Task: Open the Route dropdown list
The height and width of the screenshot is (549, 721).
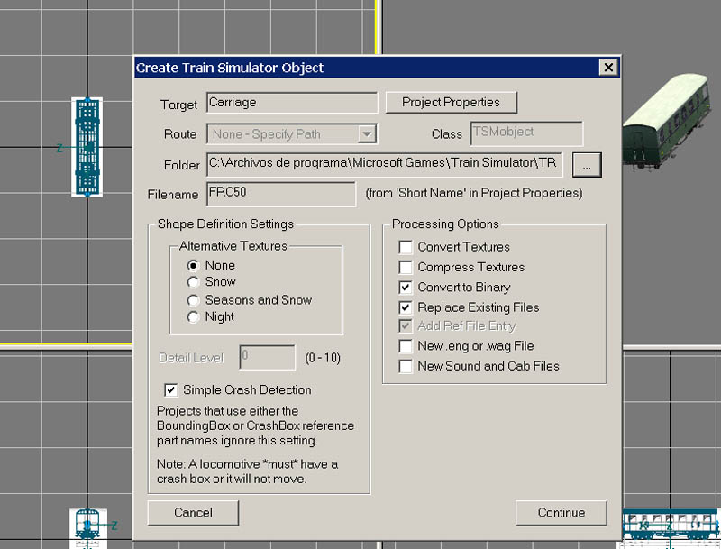Action: (366, 134)
